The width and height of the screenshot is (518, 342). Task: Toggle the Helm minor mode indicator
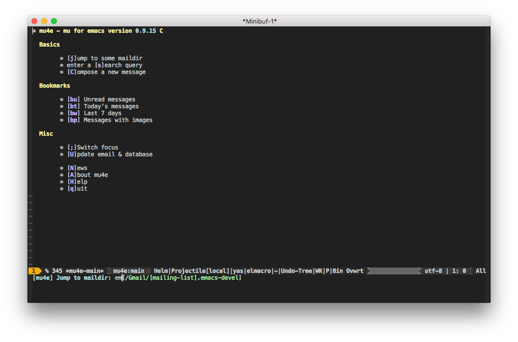pos(161,271)
